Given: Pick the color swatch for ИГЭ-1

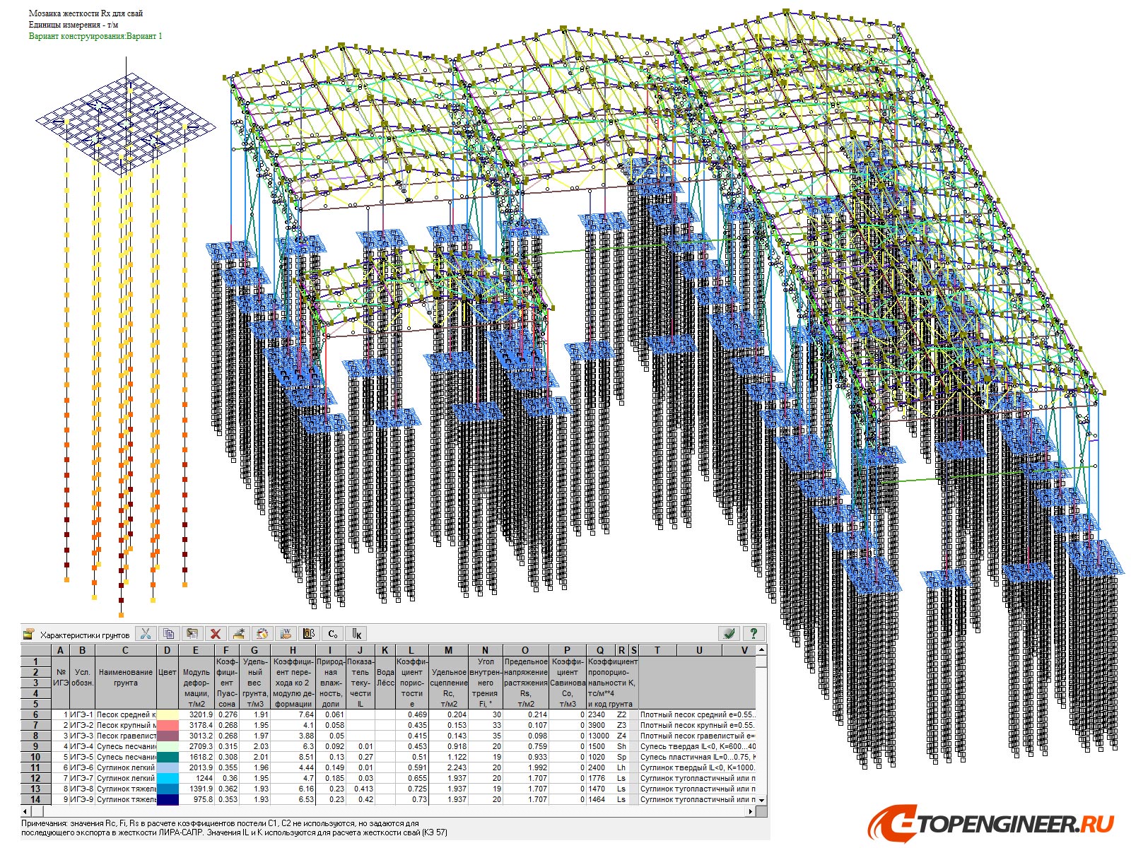Looking at the screenshot, I should (168, 714).
